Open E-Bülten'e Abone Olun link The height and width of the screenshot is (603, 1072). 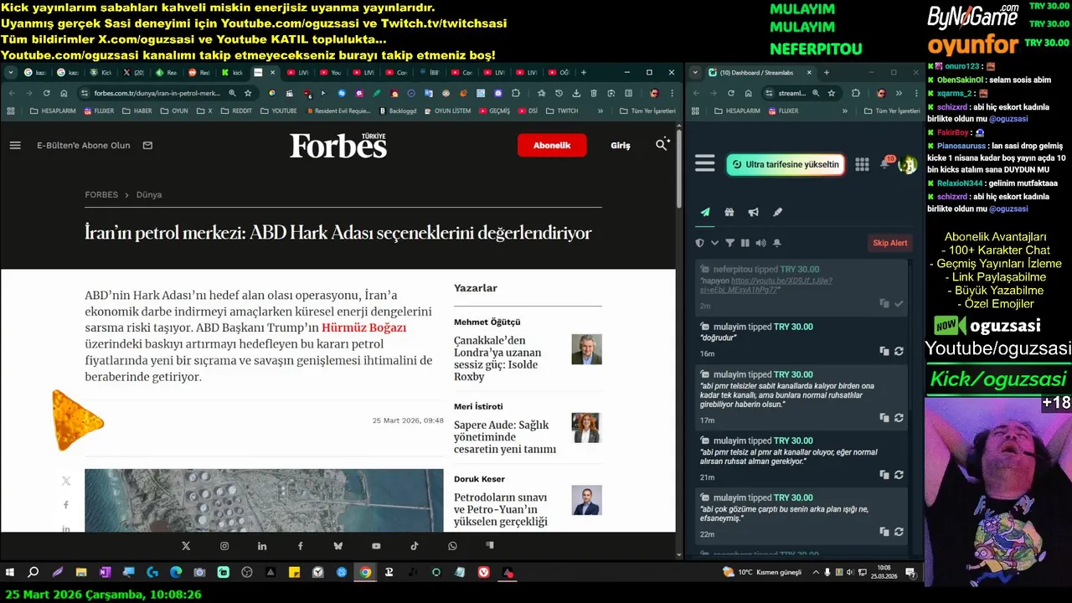pyautogui.click(x=84, y=145)
